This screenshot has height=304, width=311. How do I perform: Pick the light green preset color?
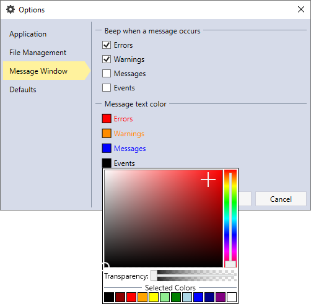165,297
